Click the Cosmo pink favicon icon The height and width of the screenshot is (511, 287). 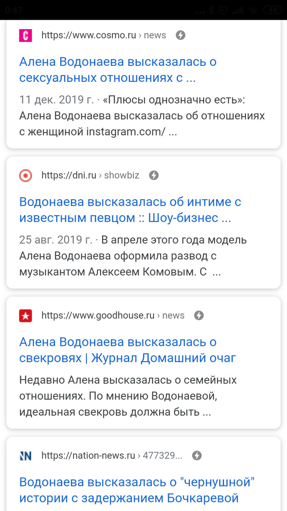pos(25,35)
